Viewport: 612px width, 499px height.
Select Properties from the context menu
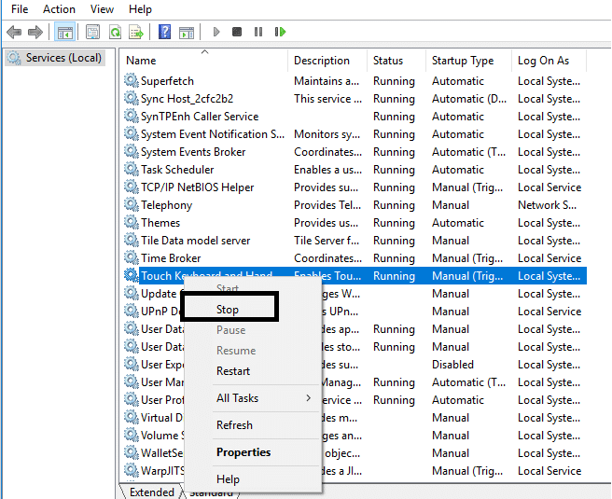click(x=243, y=452)
